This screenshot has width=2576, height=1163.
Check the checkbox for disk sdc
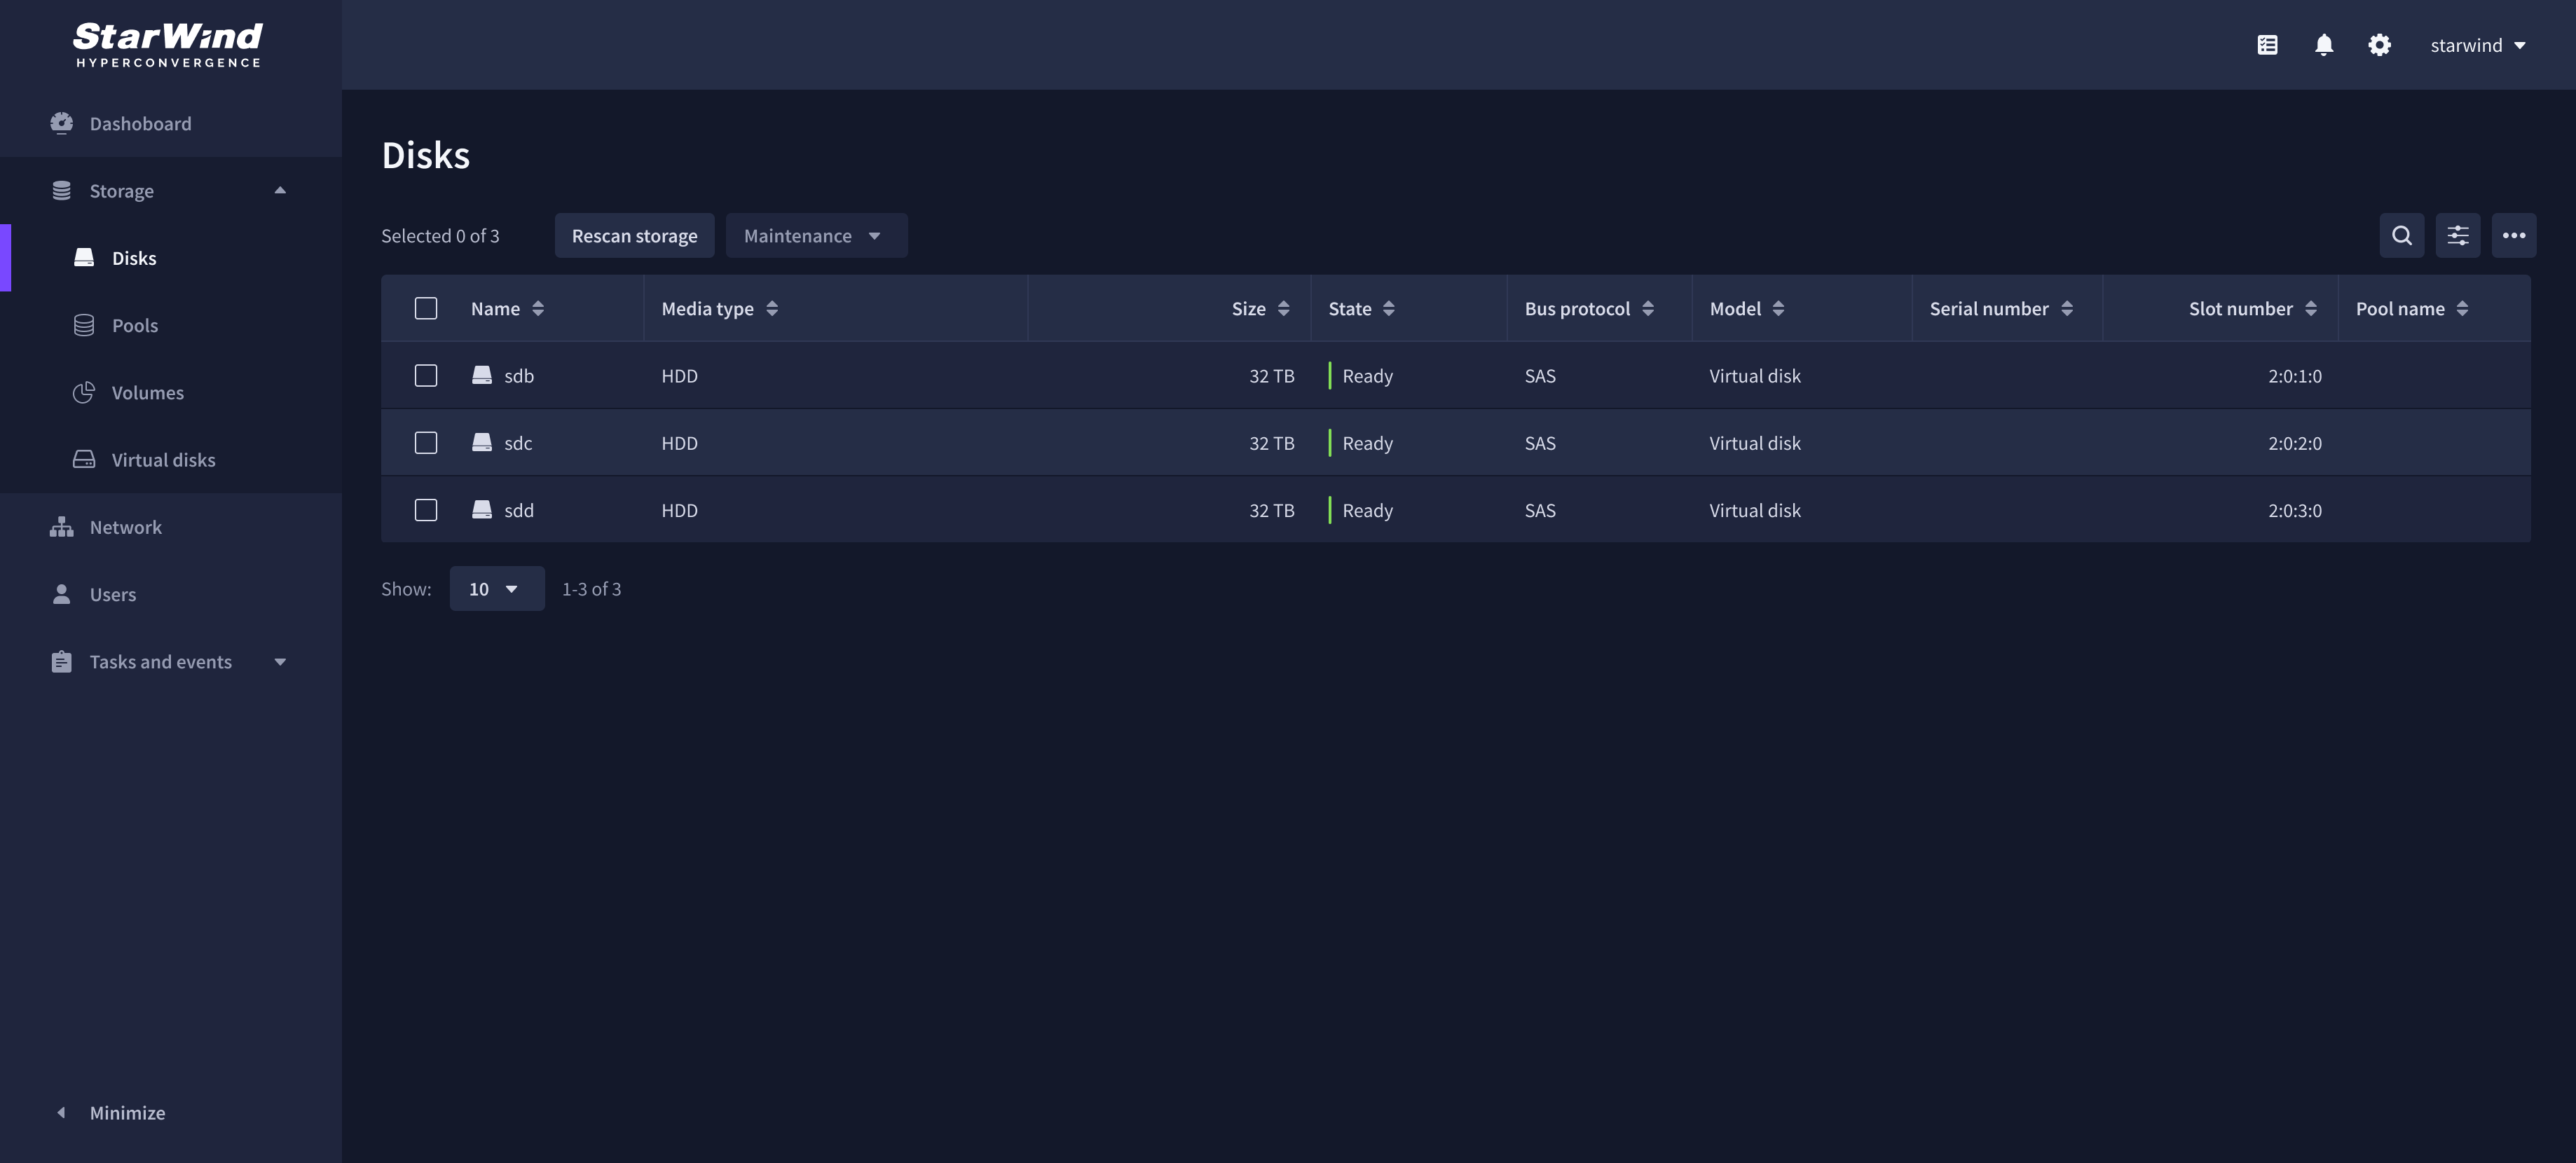pos(426,442)
